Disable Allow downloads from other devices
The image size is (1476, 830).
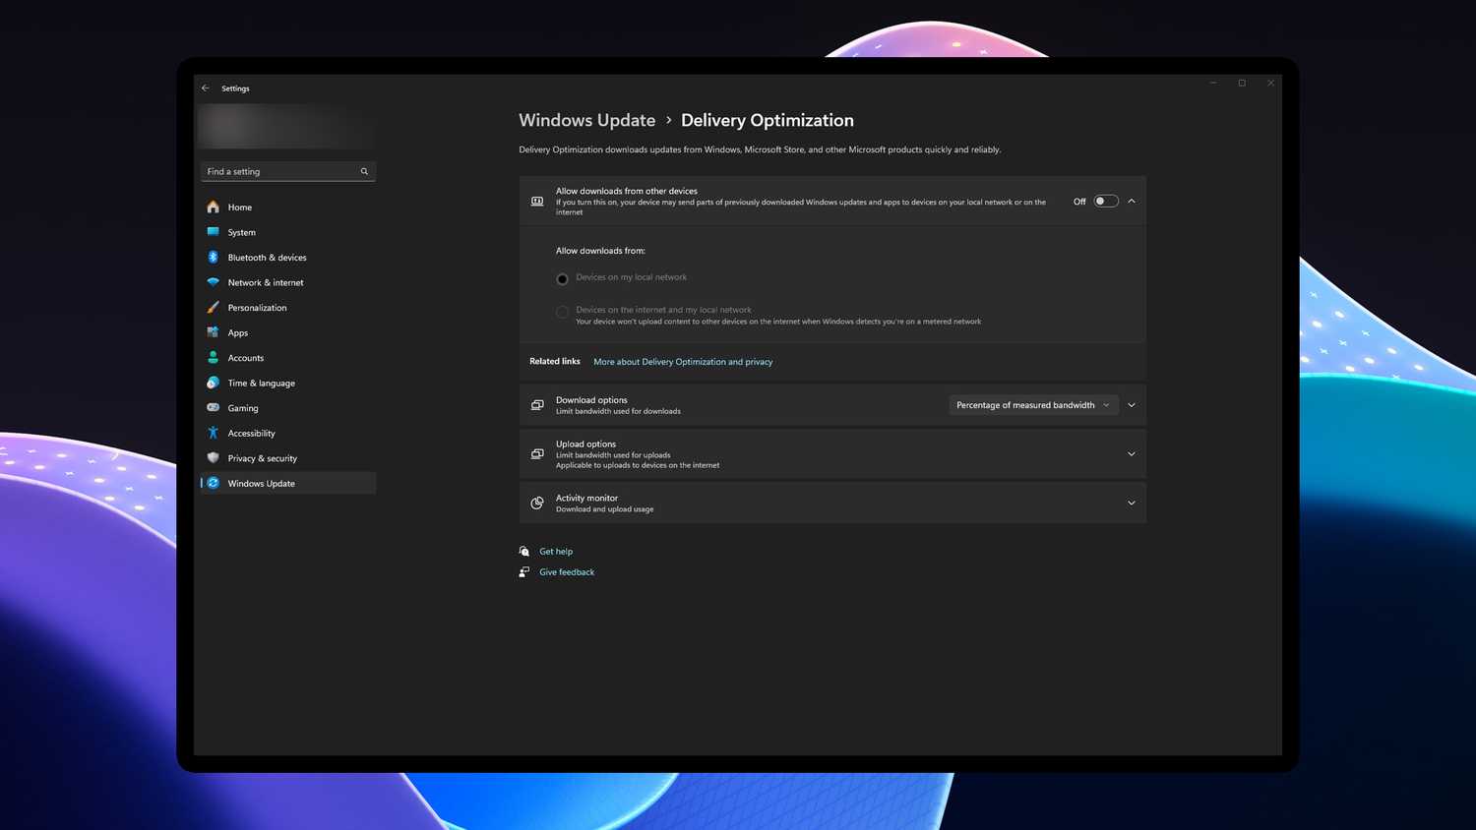[1105, 201]
